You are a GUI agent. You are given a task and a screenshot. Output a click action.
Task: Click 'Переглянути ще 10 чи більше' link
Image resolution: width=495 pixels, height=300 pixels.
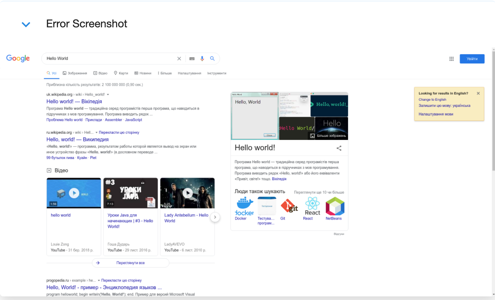(x=319, y=192)
